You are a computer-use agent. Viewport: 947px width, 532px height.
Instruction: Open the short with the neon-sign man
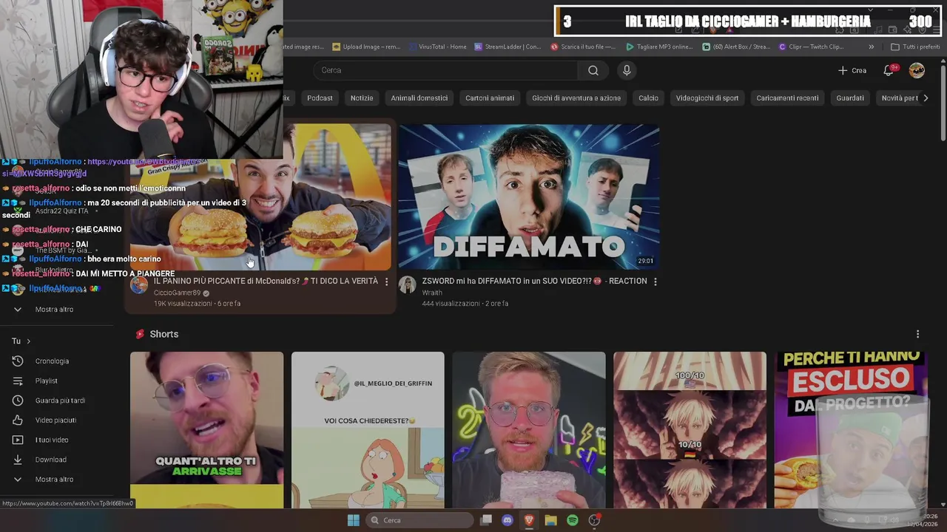529,430
